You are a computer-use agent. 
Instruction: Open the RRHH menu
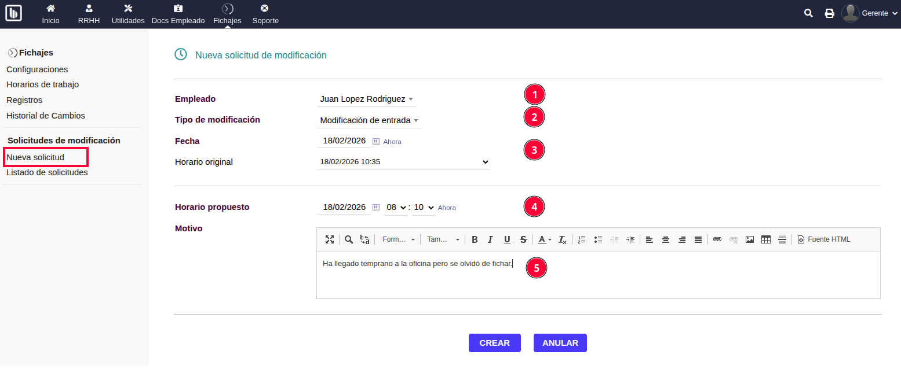(x=89, y=14)
